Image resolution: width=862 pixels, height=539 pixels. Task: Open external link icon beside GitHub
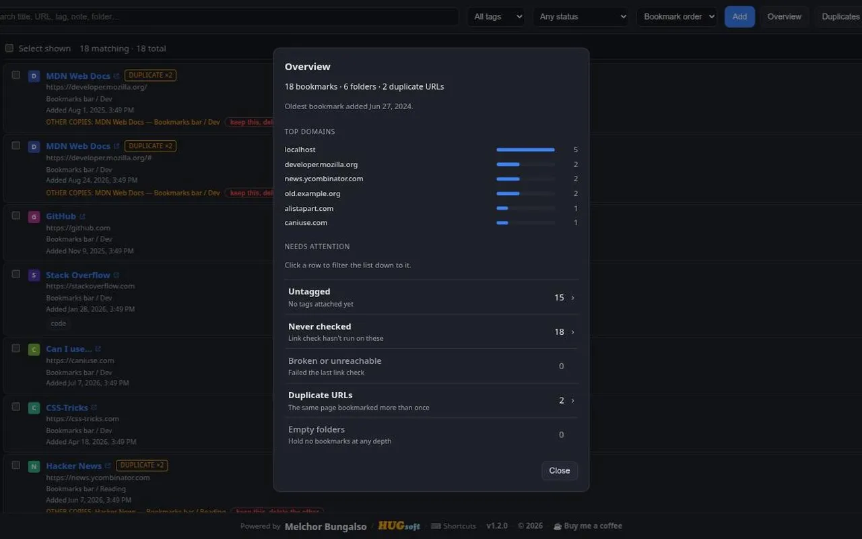[x=82, y=216]
